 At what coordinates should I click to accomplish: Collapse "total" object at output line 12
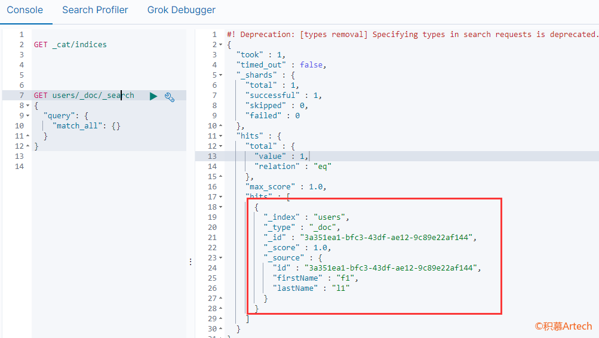pos(221,146)
